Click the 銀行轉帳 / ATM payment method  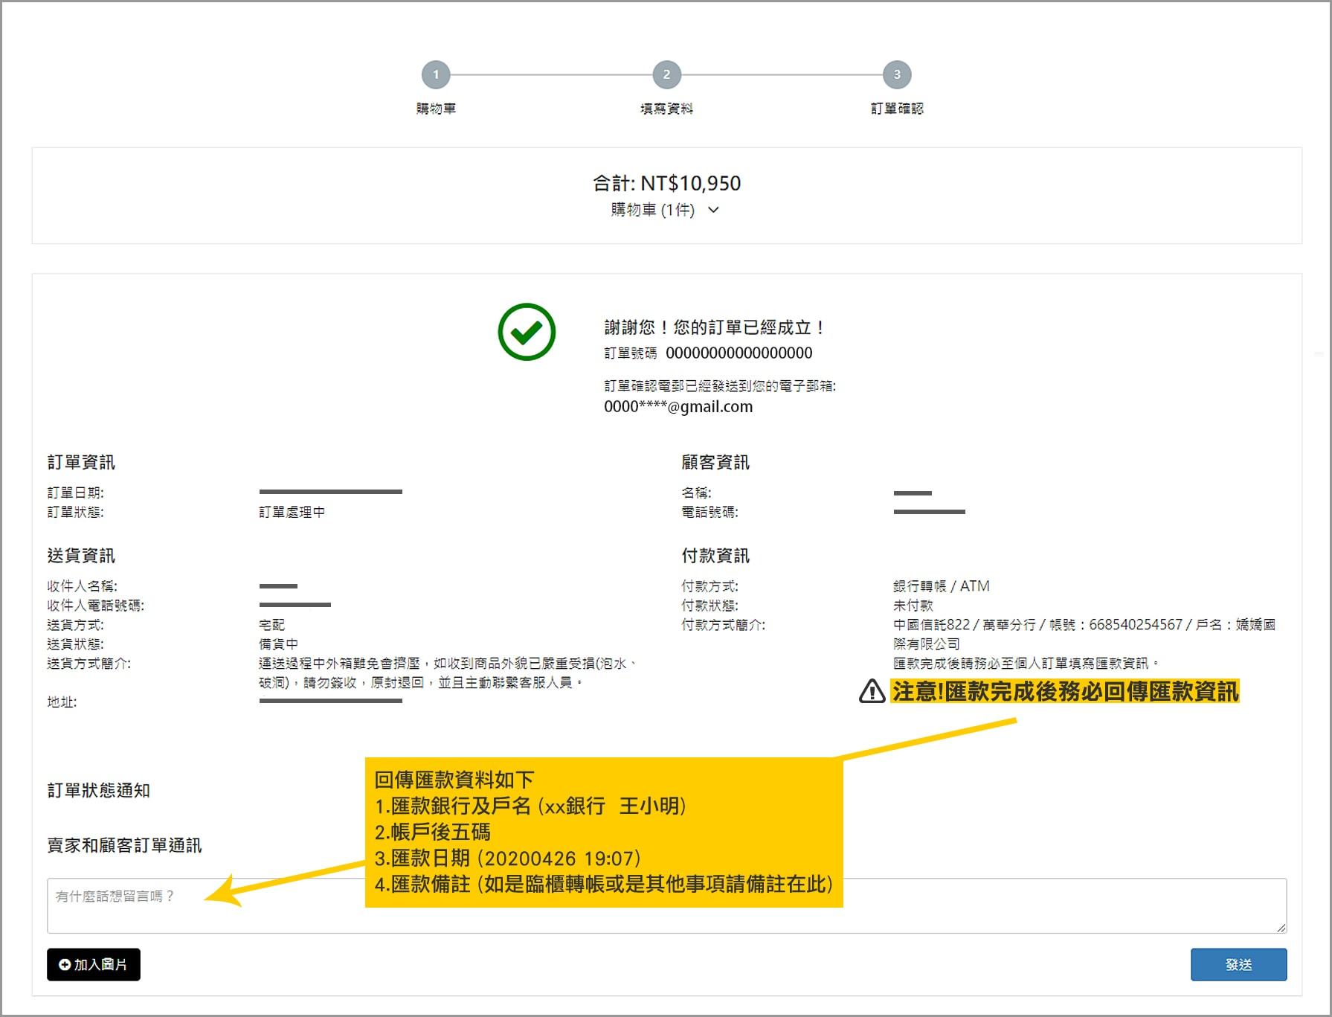tap(941, 586)
